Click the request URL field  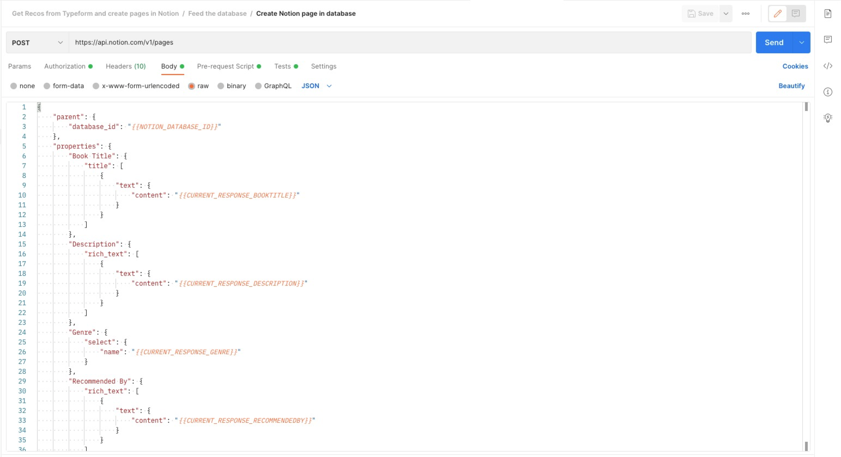pyautogui.click(x=410, y=42)
